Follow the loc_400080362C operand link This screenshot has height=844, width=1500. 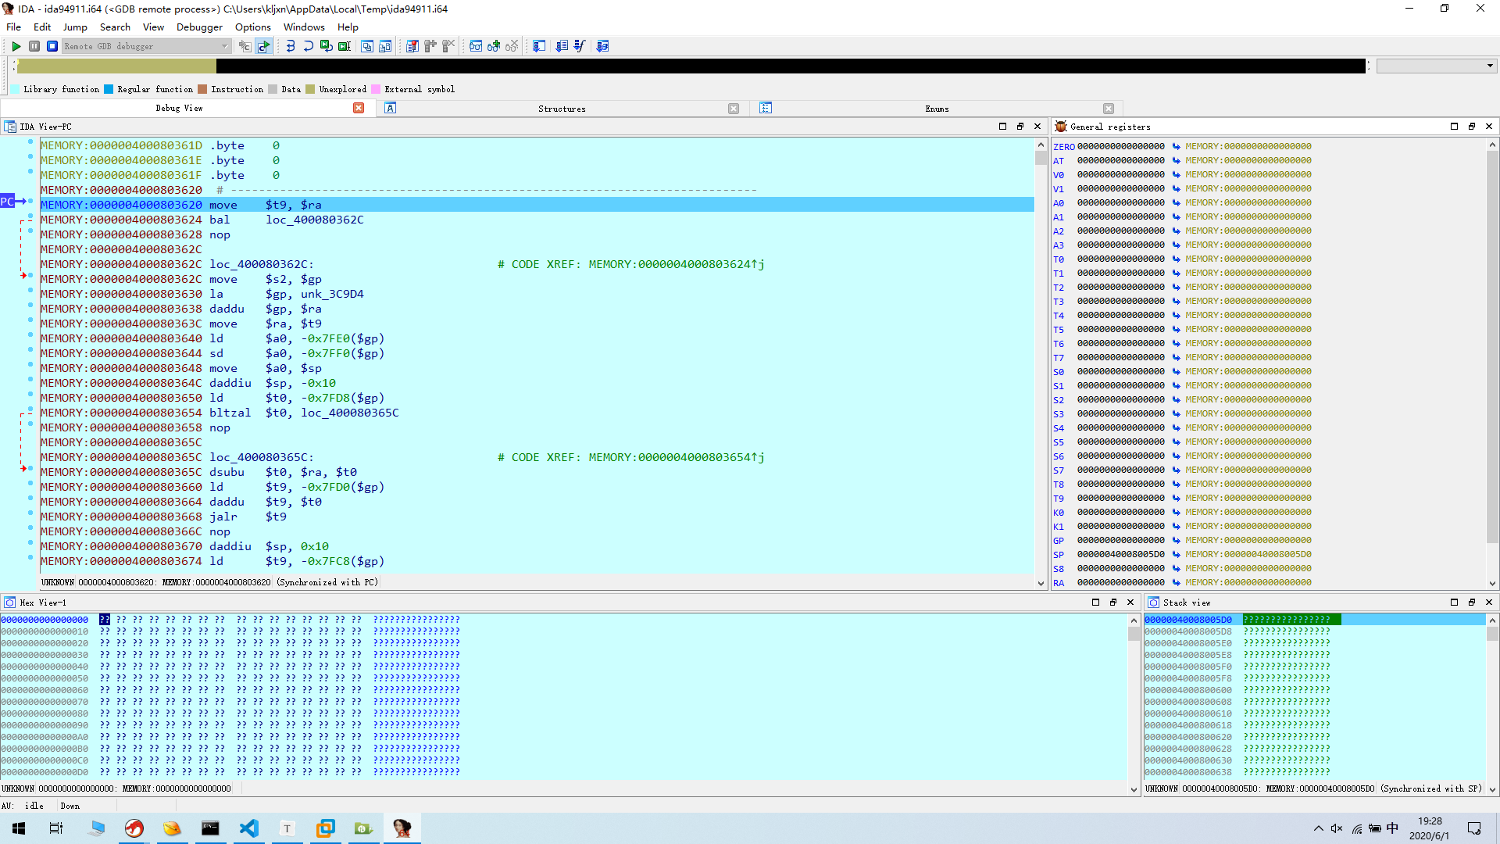pos(314,220)
